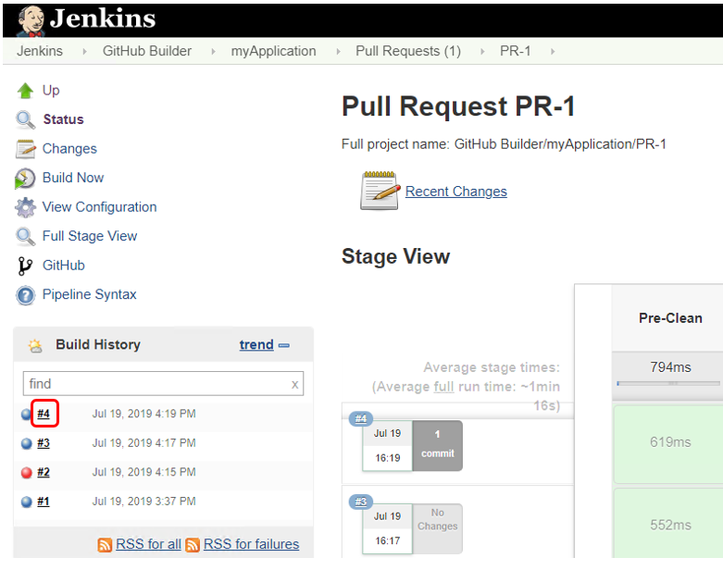The width and height of the screenshot is (723, 570).
Task: Click the Pre-Clean 619ms stage cell
Action: pyautogui.click(x=670, y=442)
